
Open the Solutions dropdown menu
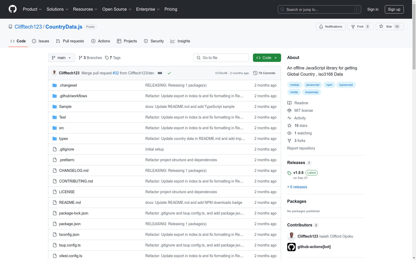pyautogui.click(x=57, y=9)
